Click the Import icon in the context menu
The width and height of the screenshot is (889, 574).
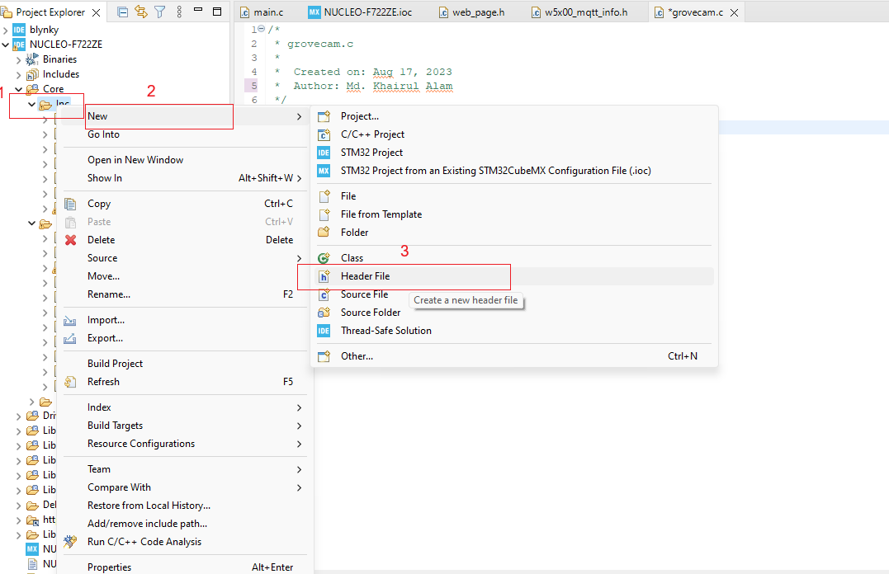69,321
